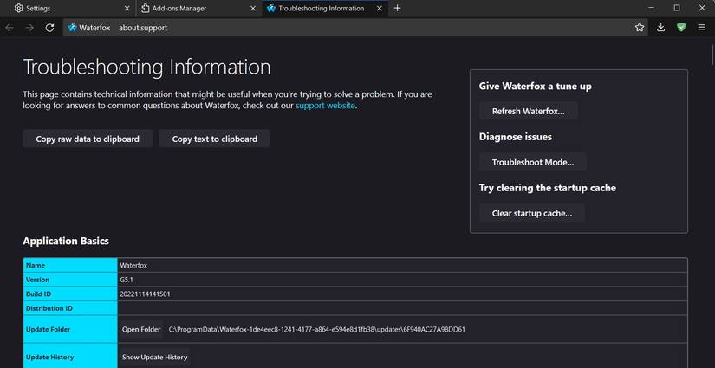This screenshot has height=368, width=715.
Task: Click the Refresh Waterfox button
Action: click(529, 111)
